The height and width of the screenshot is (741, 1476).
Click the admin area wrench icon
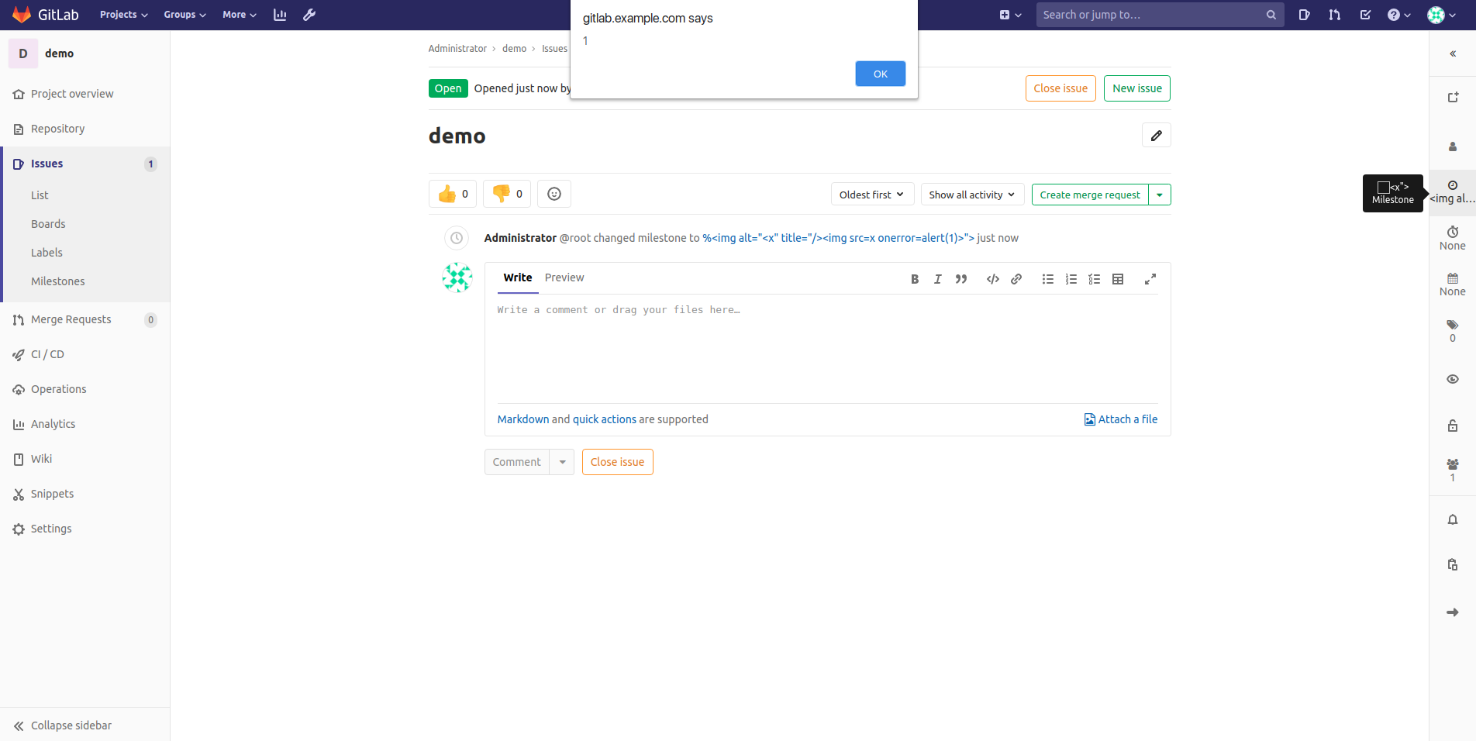point(309,15)
